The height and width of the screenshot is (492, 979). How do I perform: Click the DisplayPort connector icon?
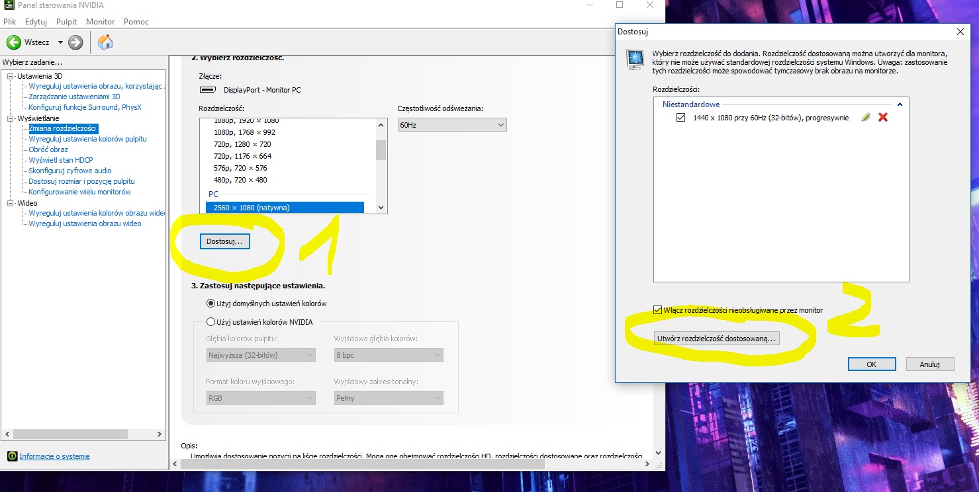point(208,90)
